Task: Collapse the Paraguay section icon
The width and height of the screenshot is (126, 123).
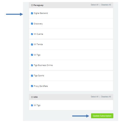Action: point(32,5)
